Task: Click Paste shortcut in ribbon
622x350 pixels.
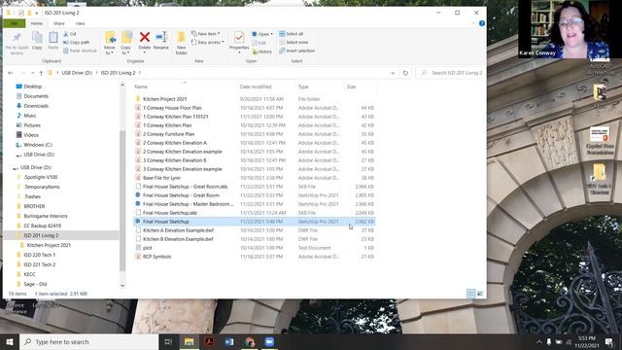Action: (x=80, y=51)
